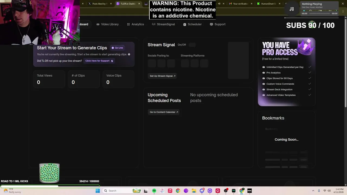Open the skate. game taskbar icon
Viewport: 347px width, 195px height.
click(x=249, y=191)
